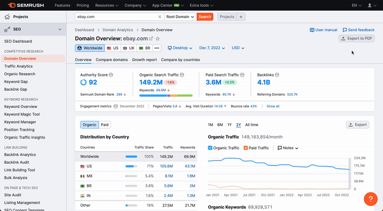
Task: Open the Features menu item
Action: (62, 5)
